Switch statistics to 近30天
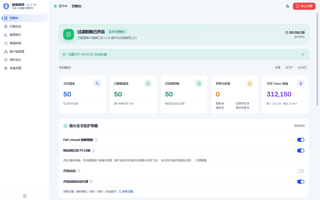320x200 pixels. click(x=302, y=67)
